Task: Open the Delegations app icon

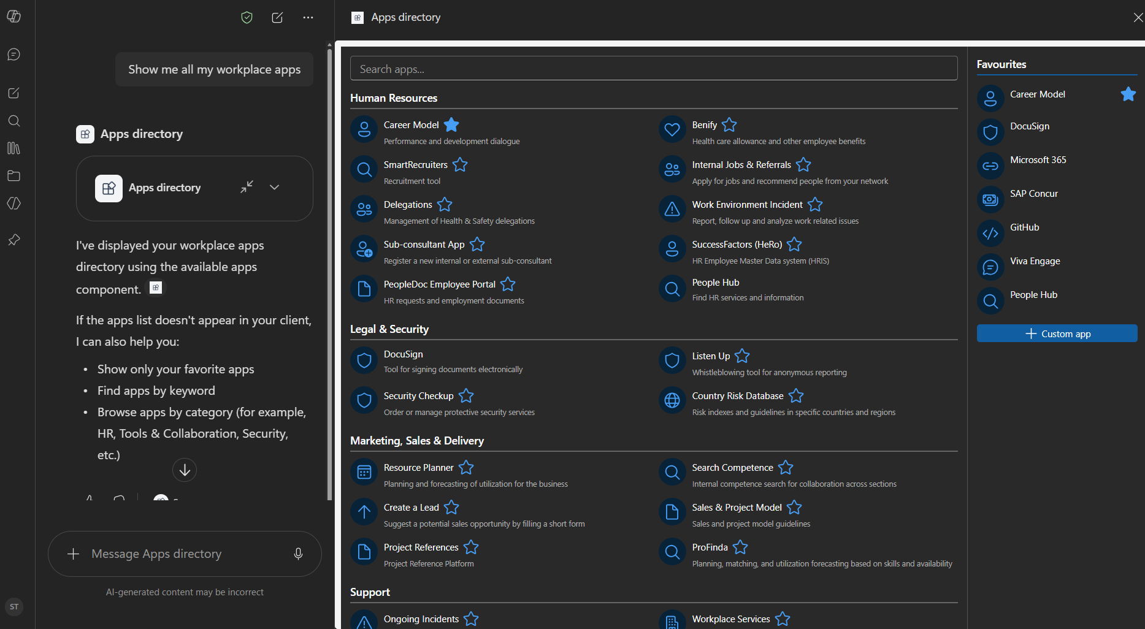Action: click(x=364, y=209)
